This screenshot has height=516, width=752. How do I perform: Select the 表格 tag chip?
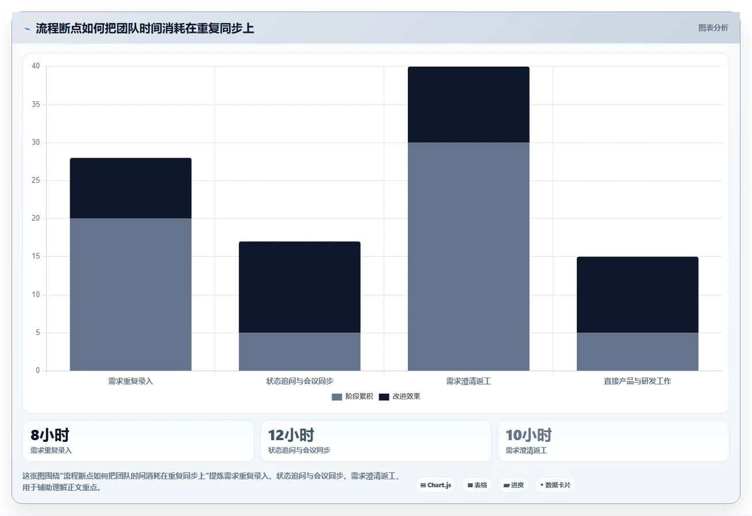pos(477,485)
